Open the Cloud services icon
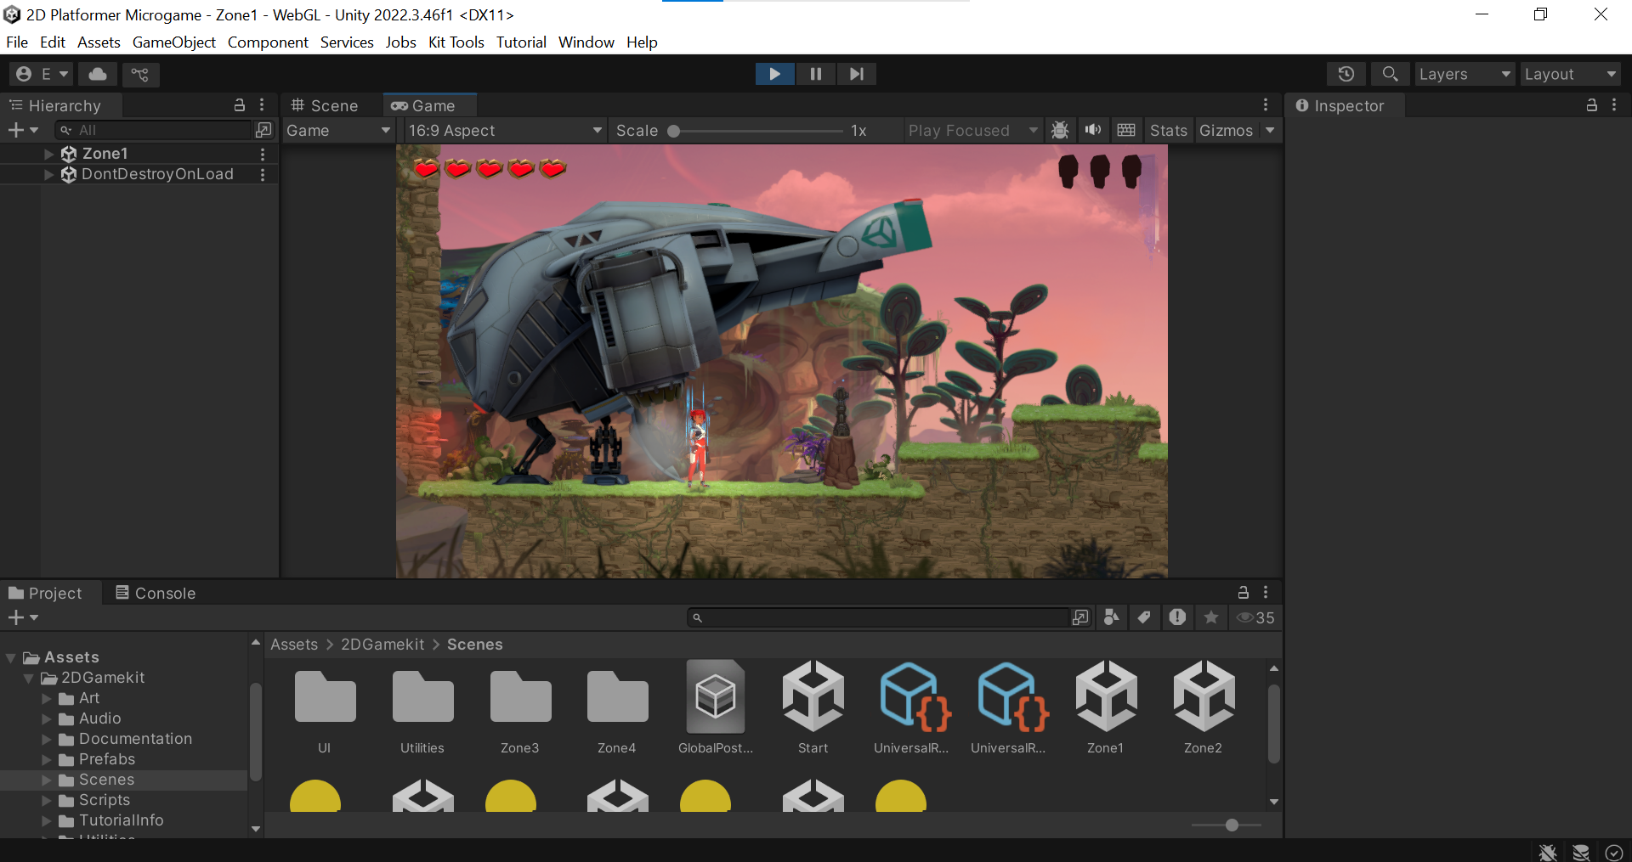This screenshot has width=1632, height=862. coord(98,74)
